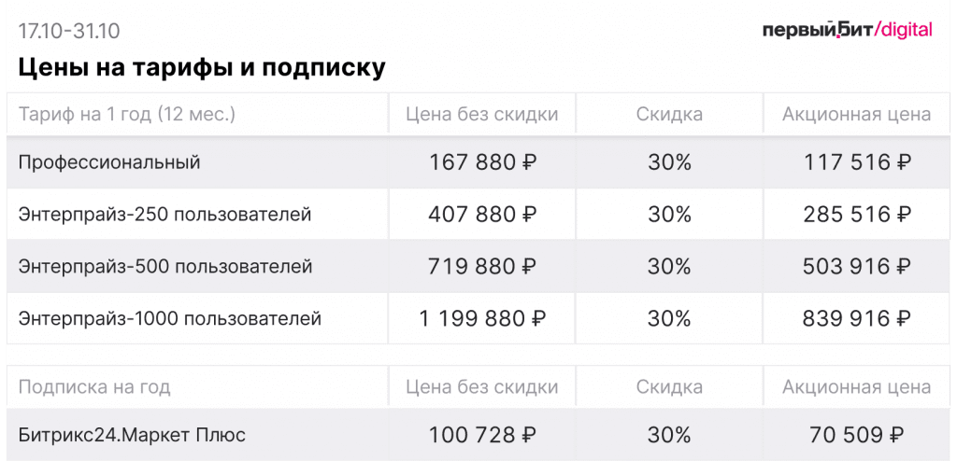
Task: Click the 167 880 ₽ price cell
Action: point(482,162)
